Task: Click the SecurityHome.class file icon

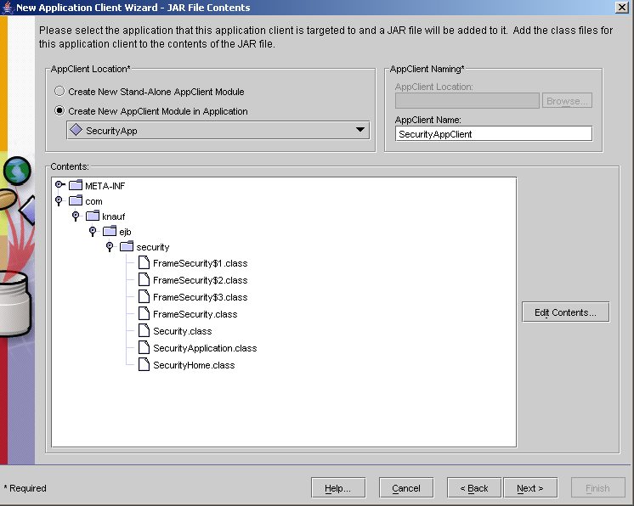Action: click(144, 364)
